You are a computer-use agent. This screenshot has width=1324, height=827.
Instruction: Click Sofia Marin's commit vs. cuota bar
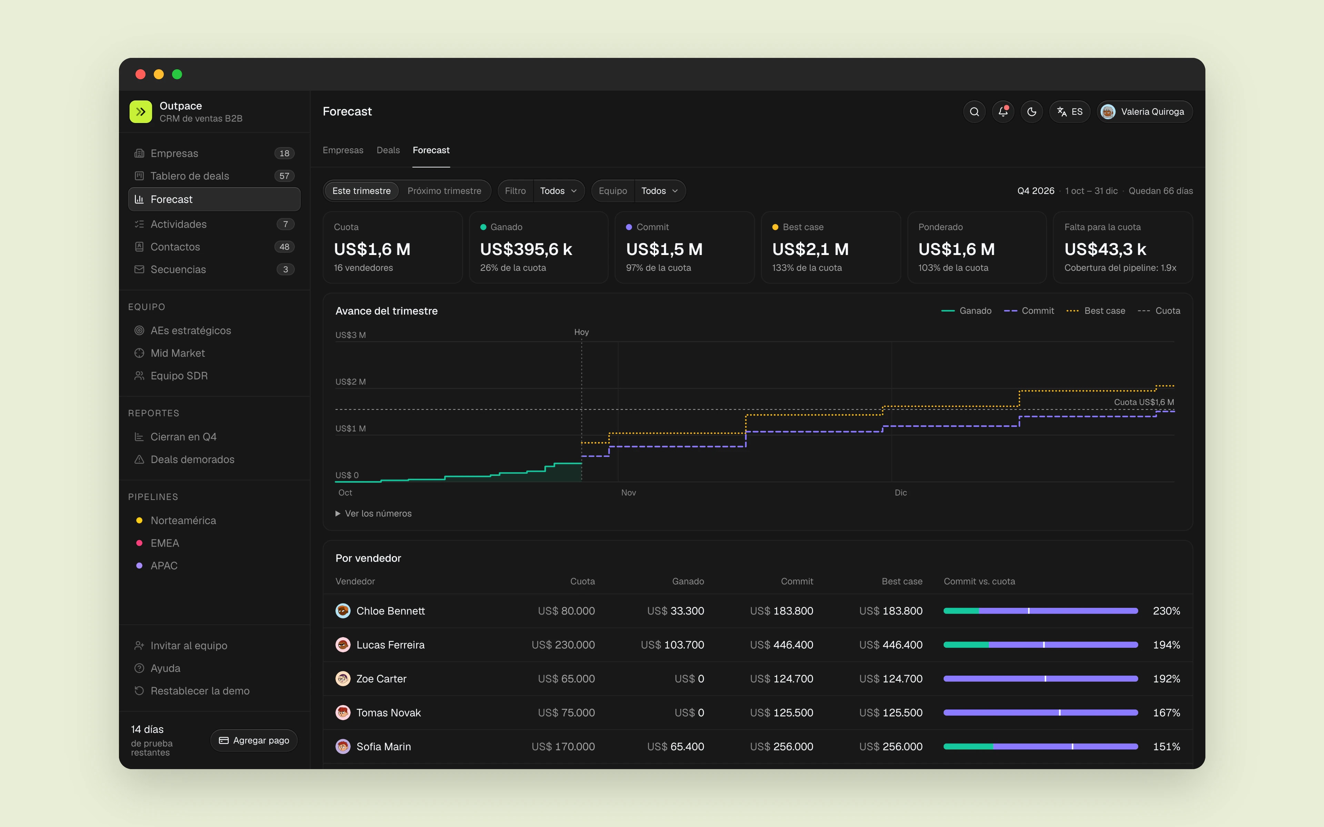pos(1041,747)
